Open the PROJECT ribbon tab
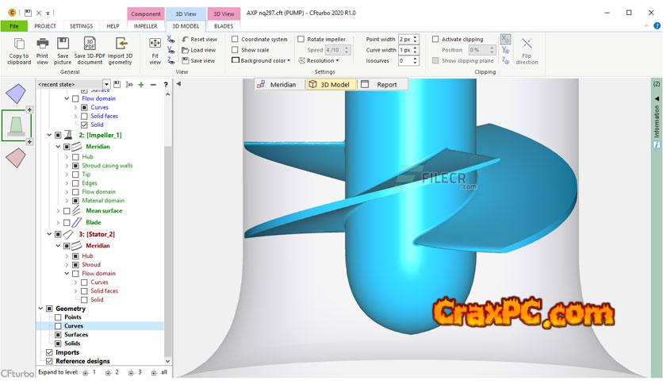Screen dimensions: 663x384 pos(45,26)
